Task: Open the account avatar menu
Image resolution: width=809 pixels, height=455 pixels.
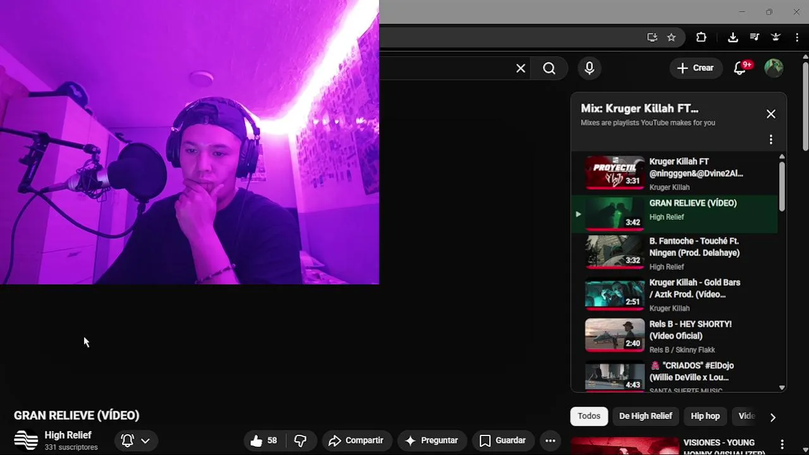Action: click(774, 68)
